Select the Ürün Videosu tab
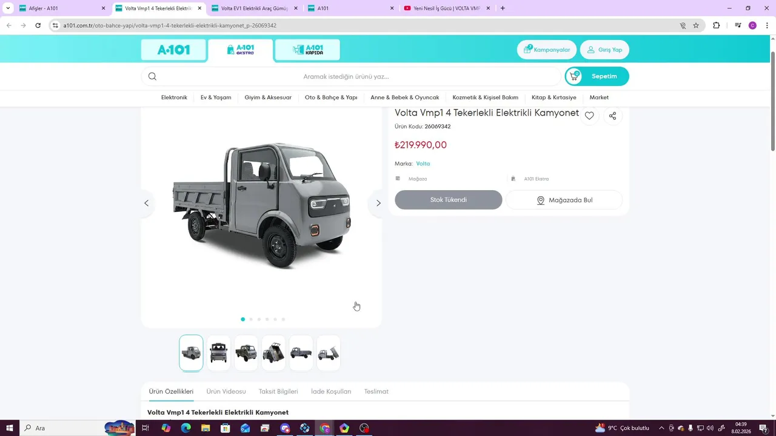776x436 pixels. coord(226,392)
